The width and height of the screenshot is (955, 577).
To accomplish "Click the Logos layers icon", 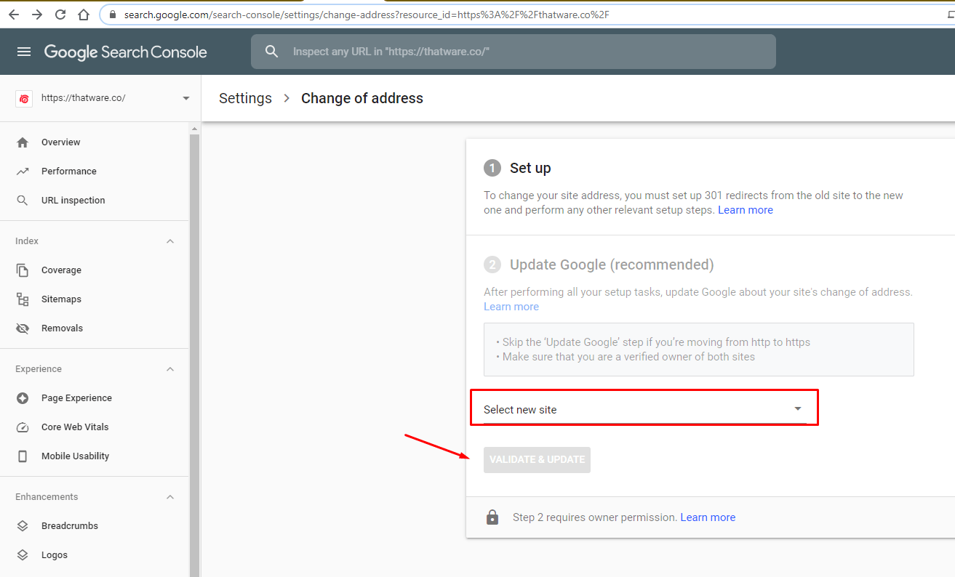I will [x=23, y=555].
